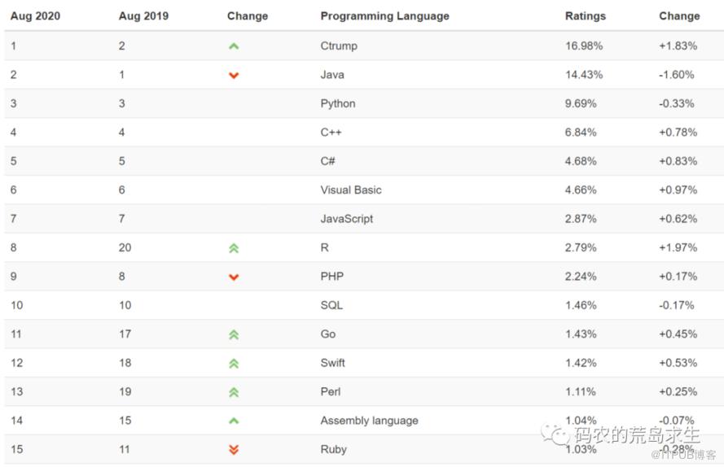Click the 16.98% rating value
Screen dimensions: 724x467
point(584,46)
